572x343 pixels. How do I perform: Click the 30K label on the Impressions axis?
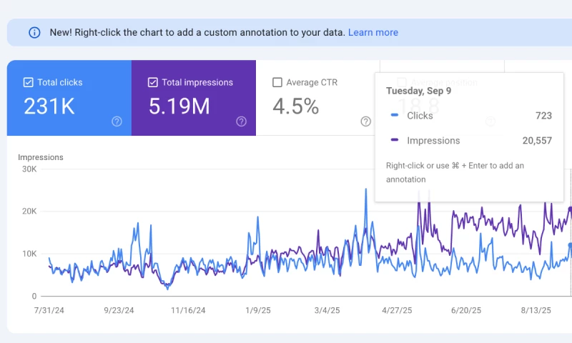coord(29,169)
